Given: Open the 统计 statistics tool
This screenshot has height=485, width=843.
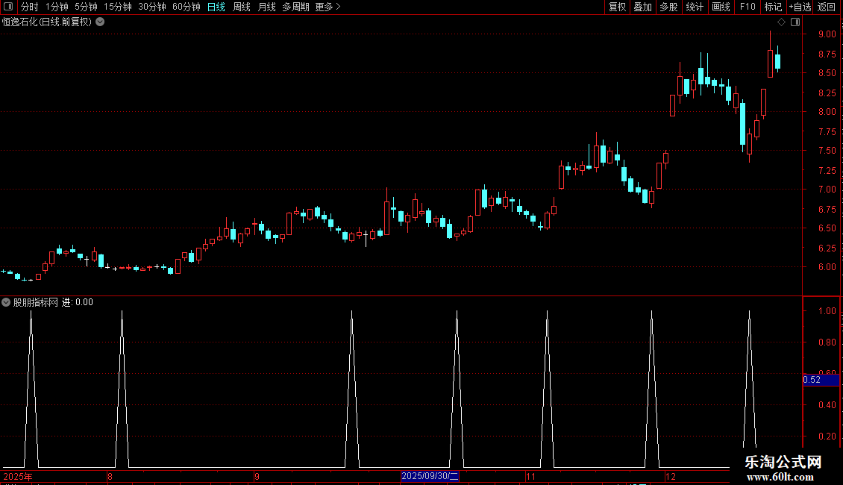Looking at the screenshot, I should pos(695,7).
